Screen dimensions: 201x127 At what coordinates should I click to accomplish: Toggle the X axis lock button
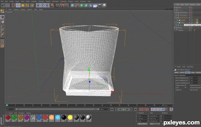coord(38,5)
